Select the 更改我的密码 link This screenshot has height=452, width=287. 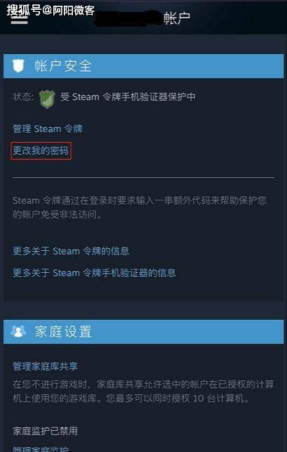(x=41, y=150)
